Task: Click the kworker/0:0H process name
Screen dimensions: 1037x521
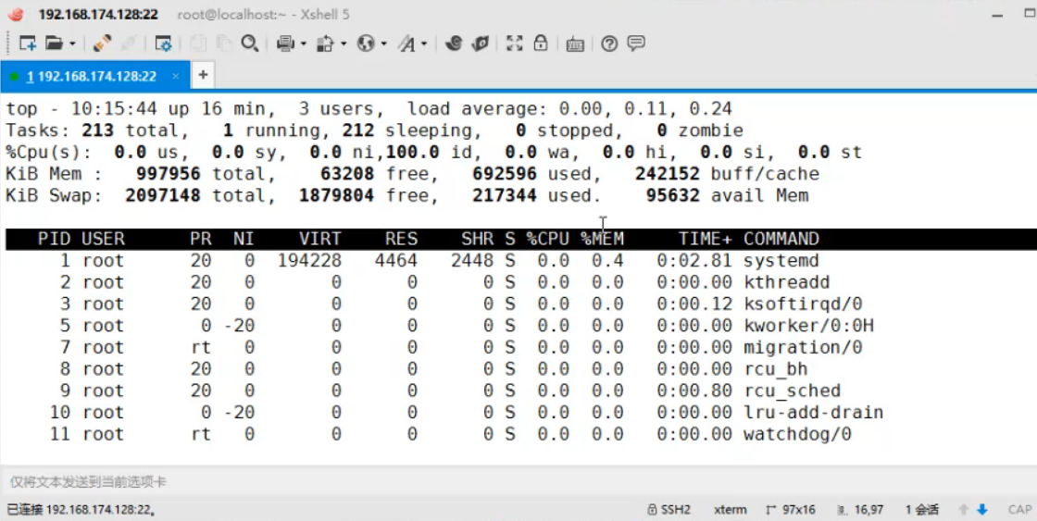Action: (x=808, y=326)
